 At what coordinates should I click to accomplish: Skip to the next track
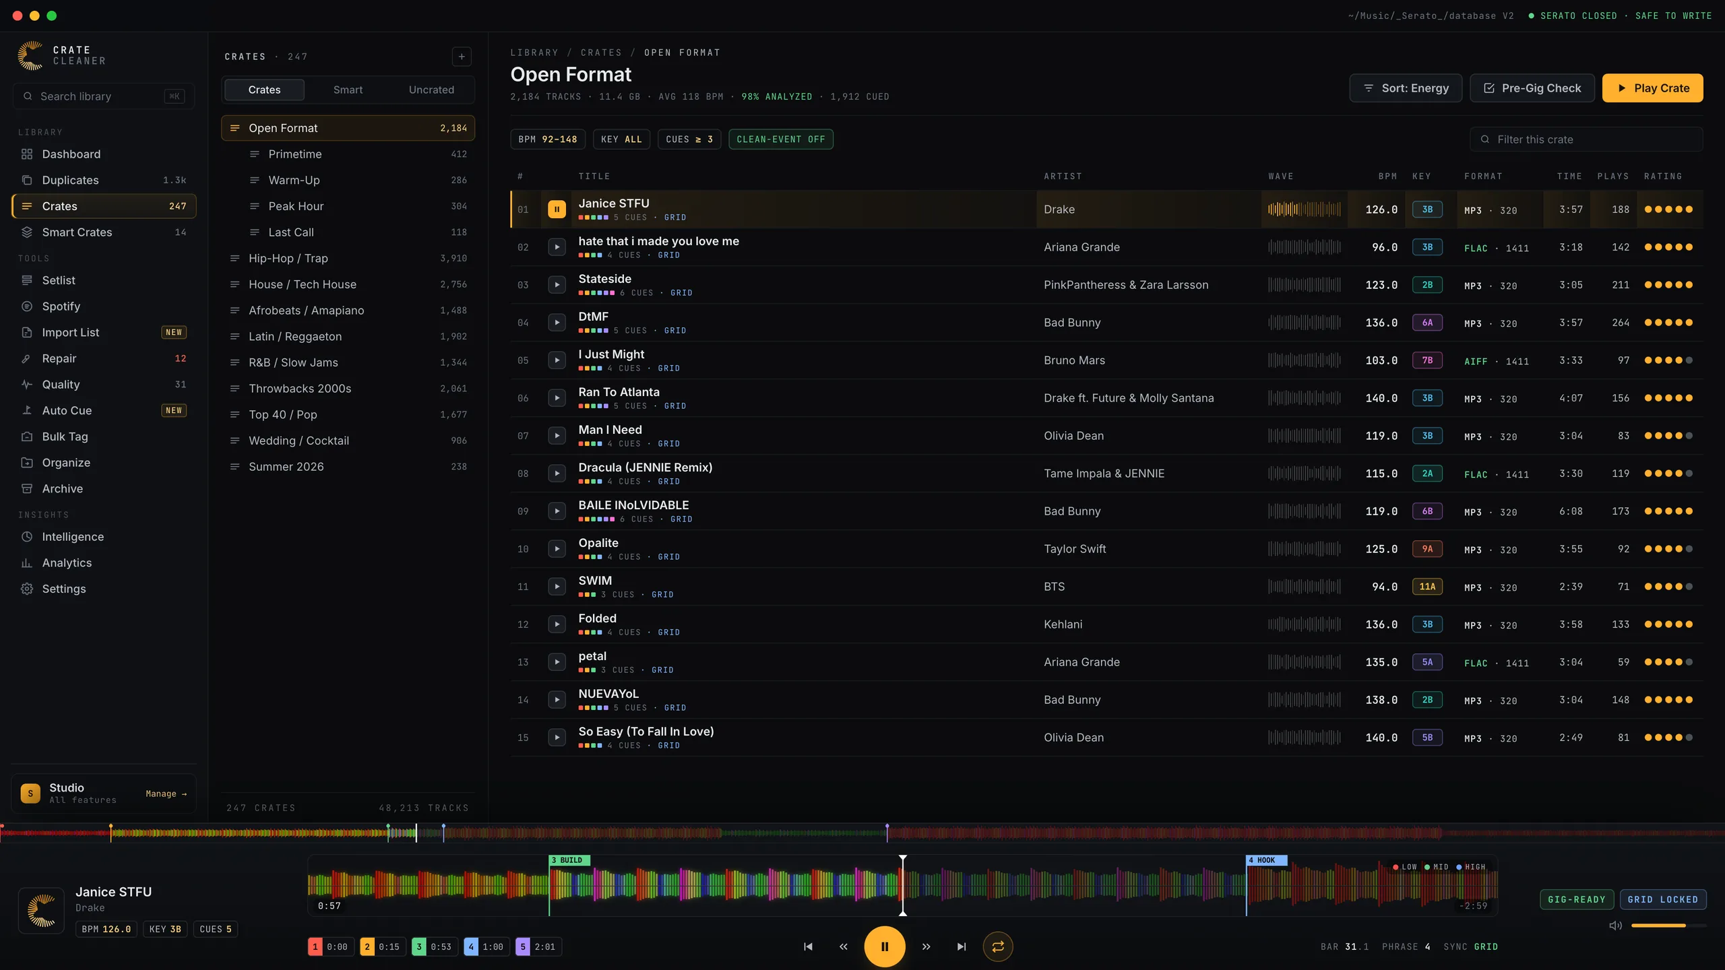[962, 946]
